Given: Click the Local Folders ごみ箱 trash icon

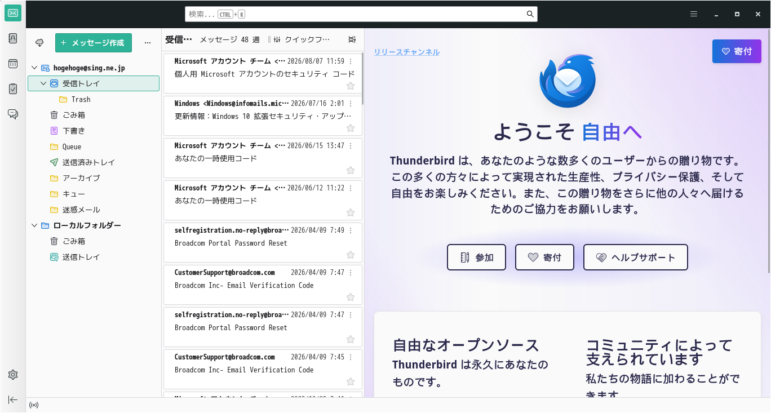Looking at the screenshot, I should pos(54,241).
